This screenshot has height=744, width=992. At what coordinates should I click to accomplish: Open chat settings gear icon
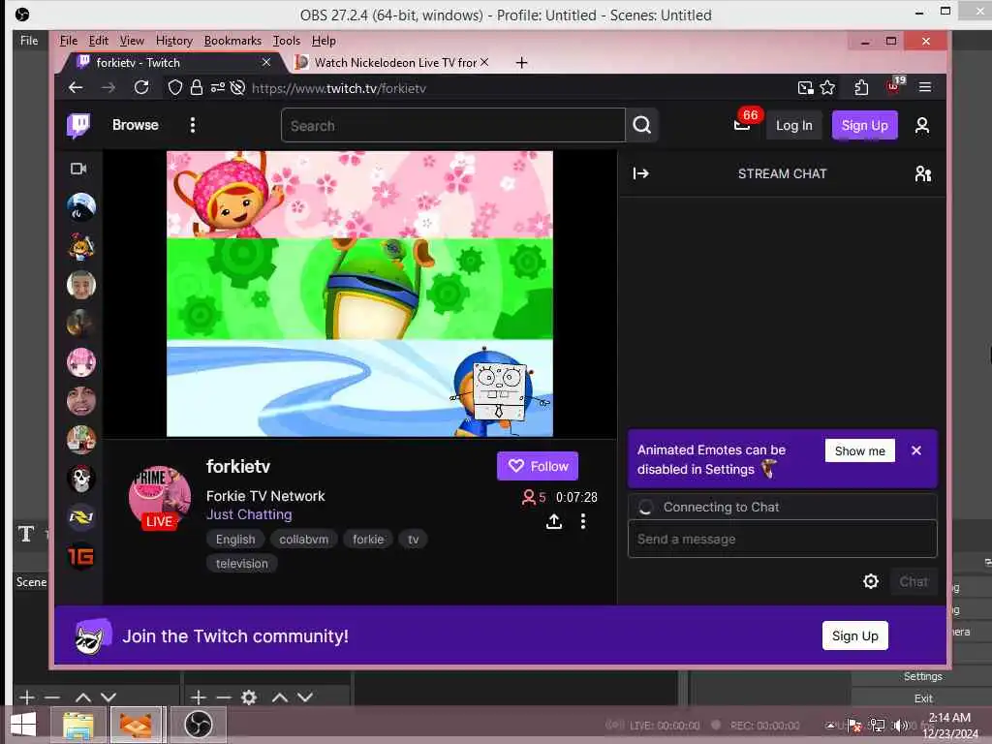pyautogui.click(x=871, y=581)
